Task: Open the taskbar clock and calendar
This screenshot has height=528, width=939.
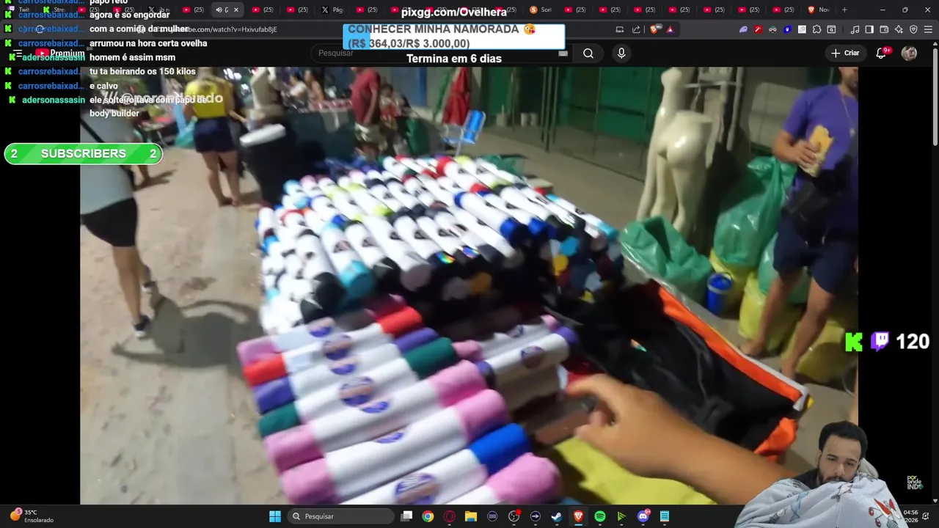Action: click(x=910, y=516)
